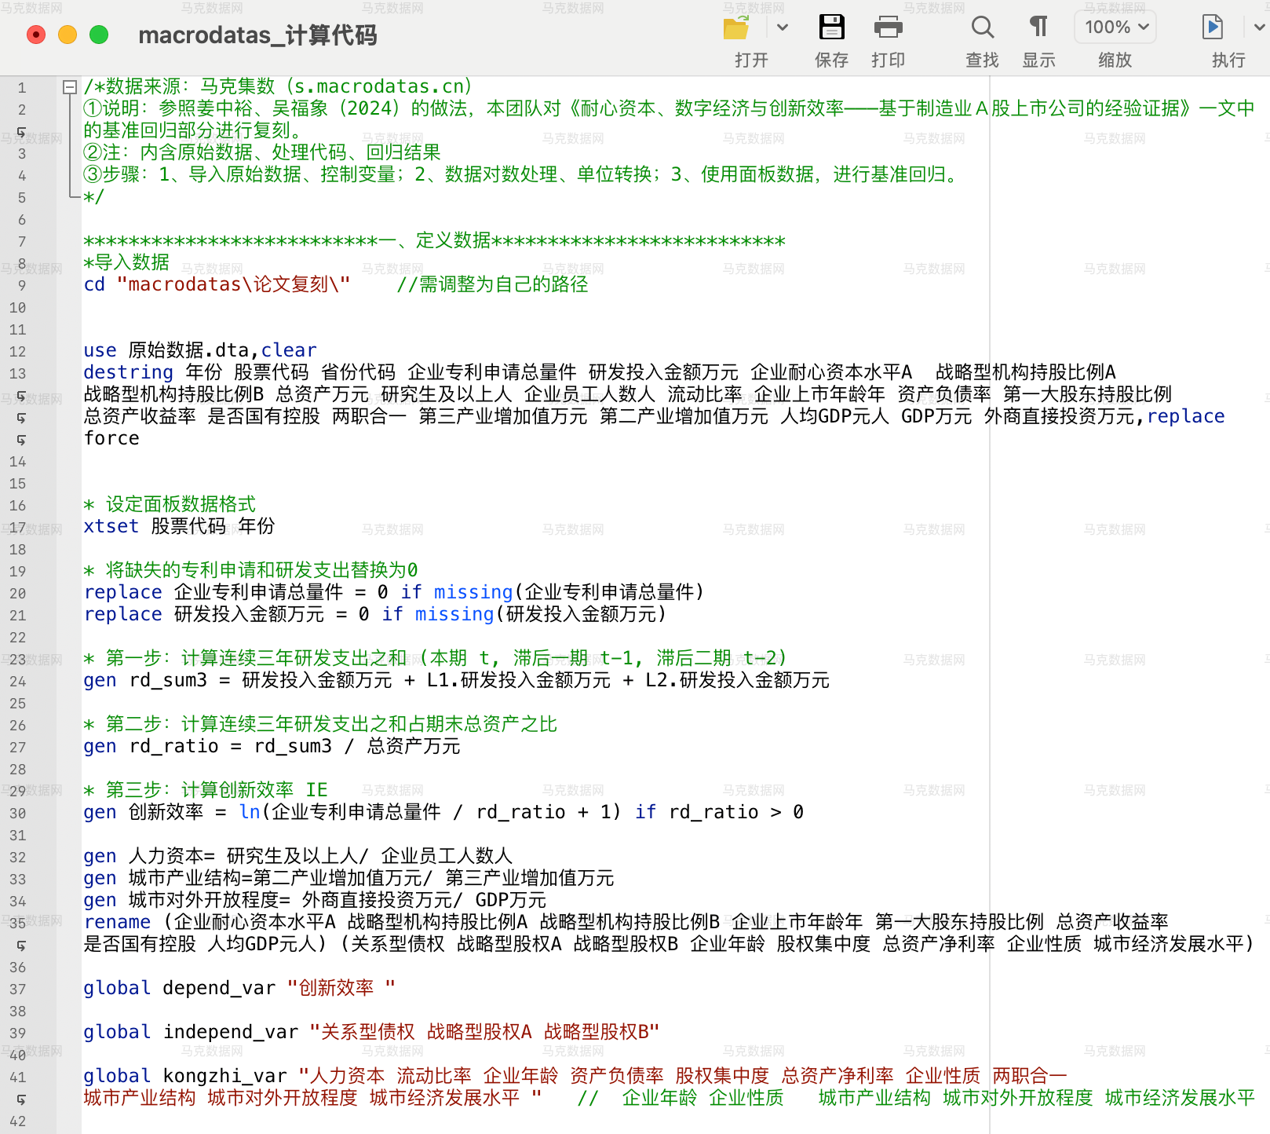Click the 'rename' command keyword
This screenshot has width=1270, height=1134.
[x=117, y=922]
